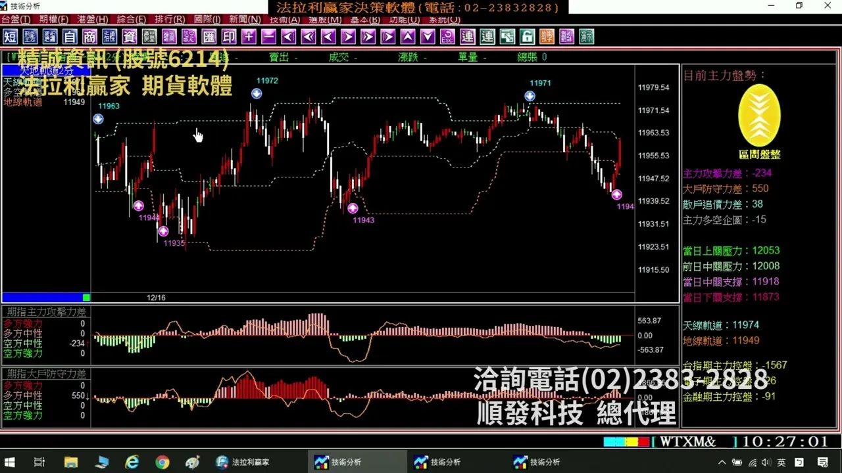Screen dimensions: 842x473
Task: Select the 繪圖 drawing toolbar icon
Action: [x=169, y=36]
